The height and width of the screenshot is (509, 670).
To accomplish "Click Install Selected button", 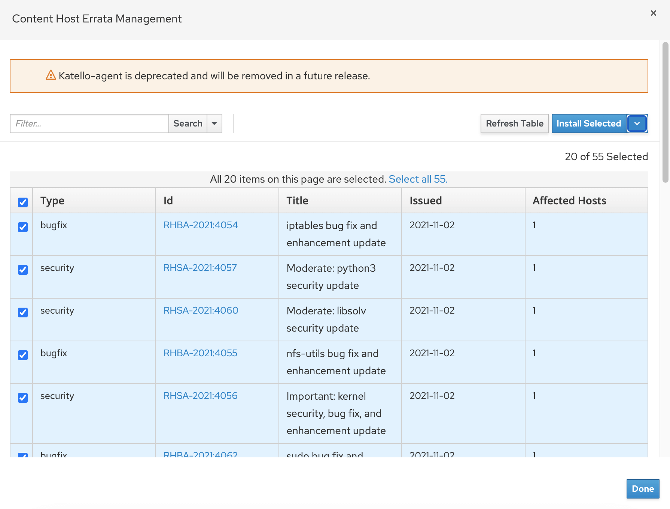I will tap(588, 124).
